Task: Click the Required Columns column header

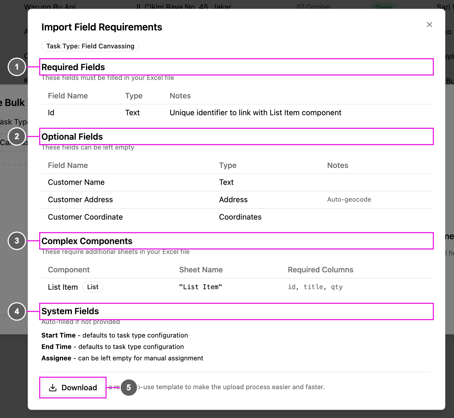Action: [x=321, y=270]
